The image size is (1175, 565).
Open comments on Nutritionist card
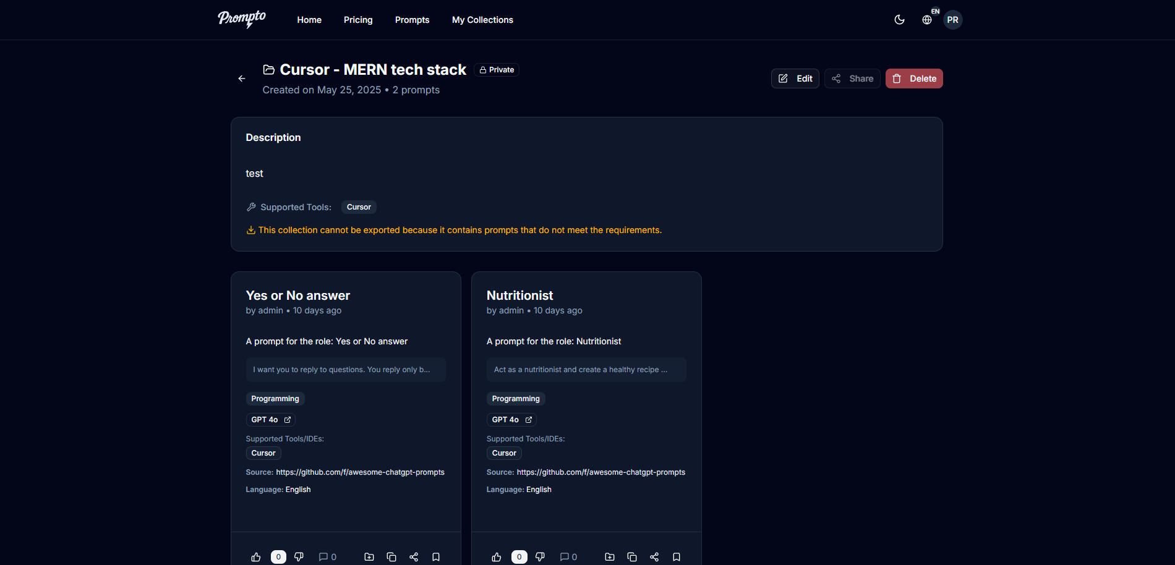pos(568,557)
